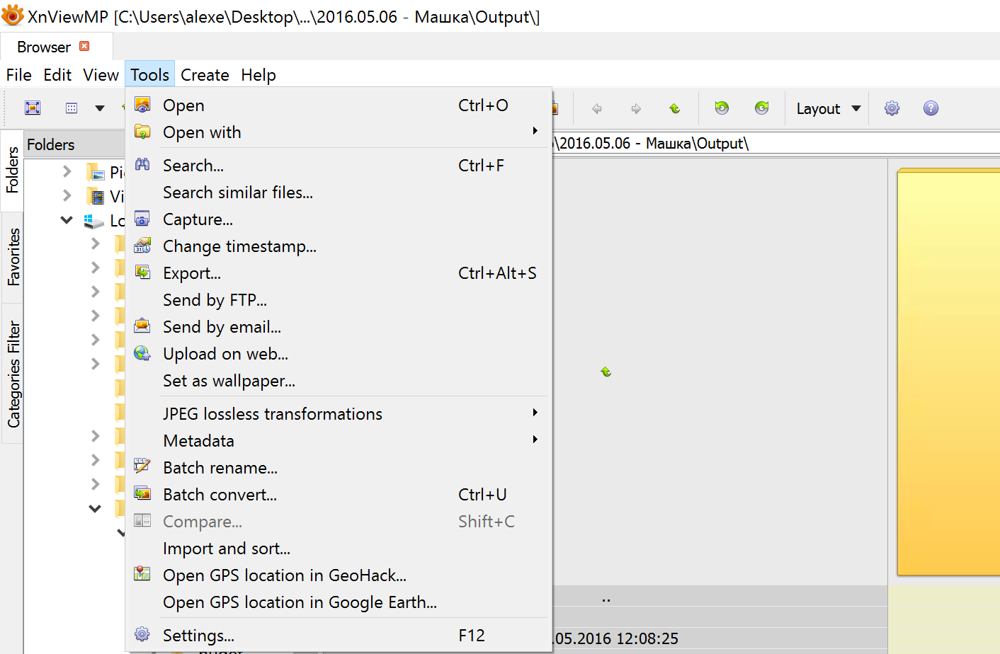The height and width of the screenshot is (654, 1000).
Task: Open the Layout dropdown
Action: click(828, 108)
